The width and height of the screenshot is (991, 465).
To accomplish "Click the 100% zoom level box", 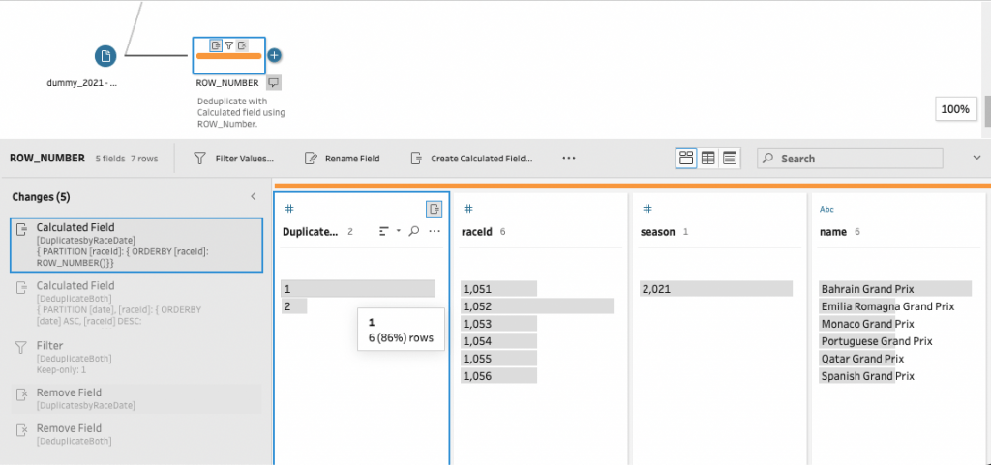I will click(955, 109).
